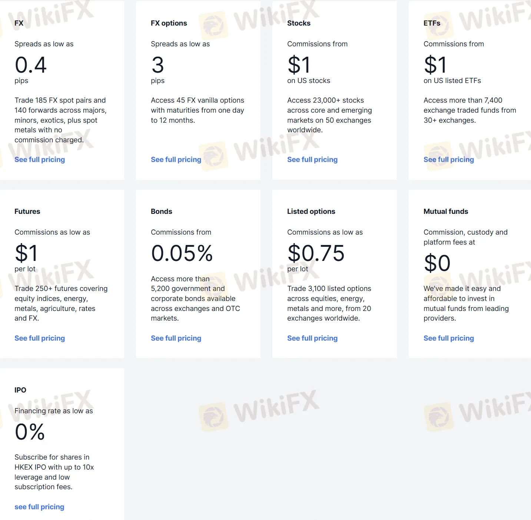Click the FX card heading
531x520 pixels.
(x=19, y=23)
